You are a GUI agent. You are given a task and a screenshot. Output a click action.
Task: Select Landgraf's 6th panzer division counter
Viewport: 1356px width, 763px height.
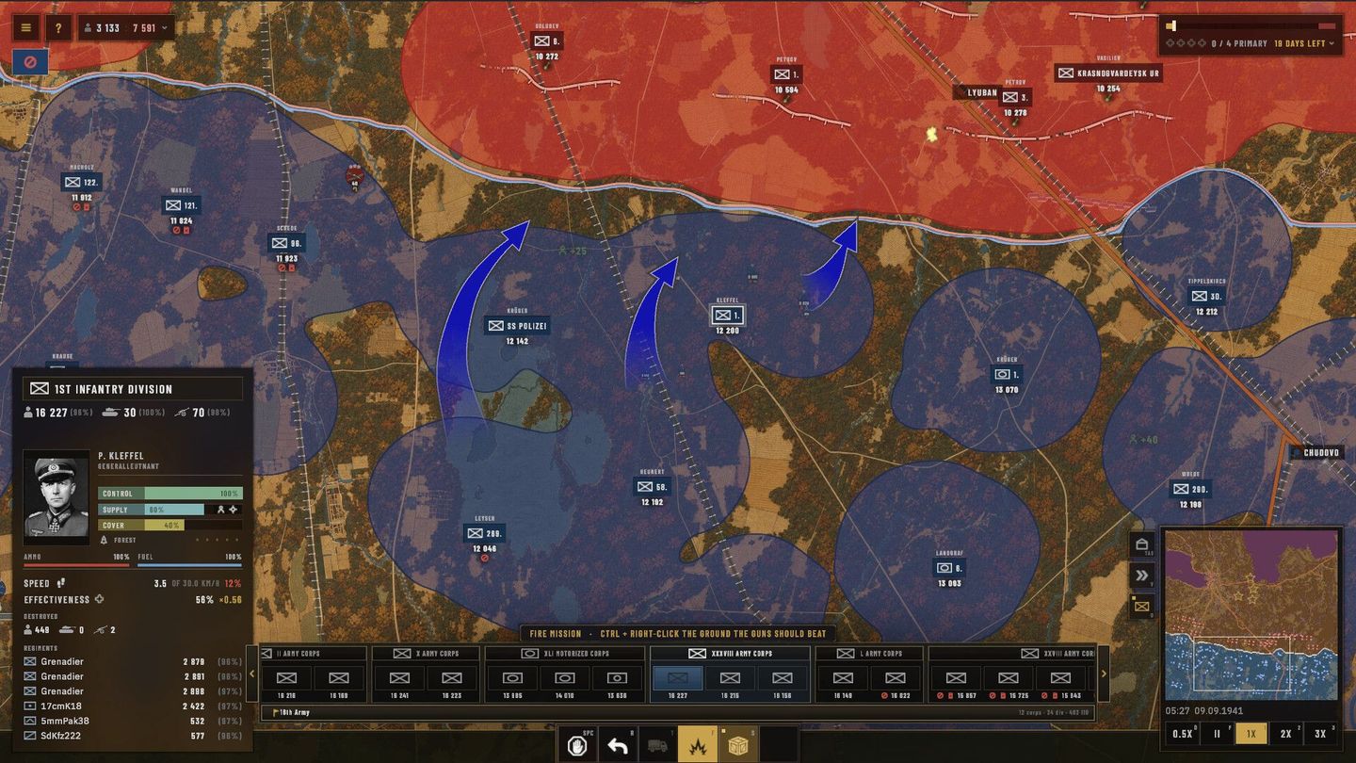(x=948, y=568)
